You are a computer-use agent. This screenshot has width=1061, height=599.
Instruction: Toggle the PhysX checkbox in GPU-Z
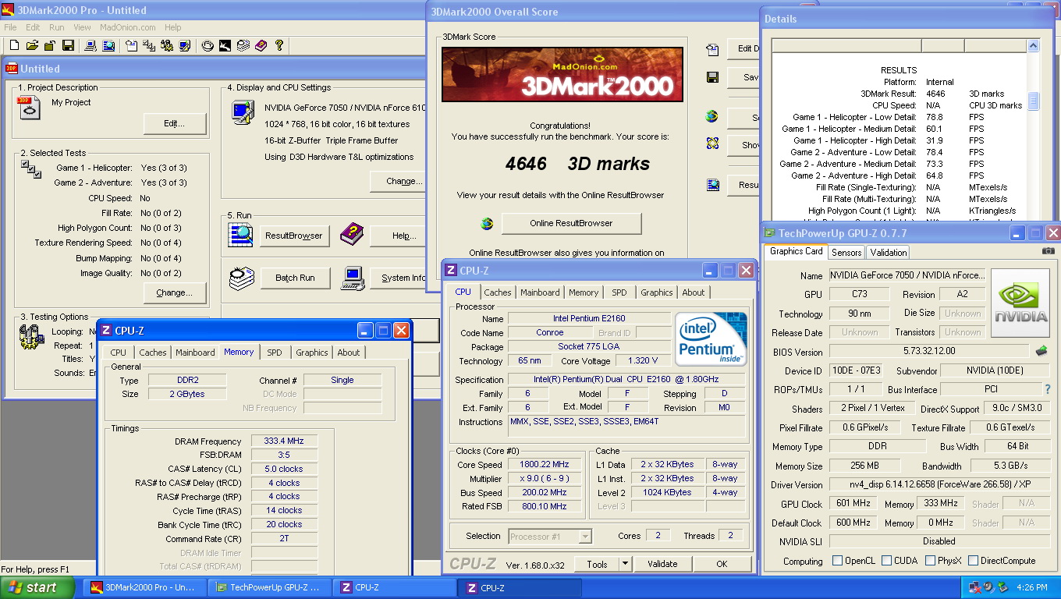(x=930, y=561)
